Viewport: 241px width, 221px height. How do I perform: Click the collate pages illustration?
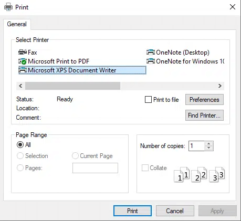tap(200, 174)
